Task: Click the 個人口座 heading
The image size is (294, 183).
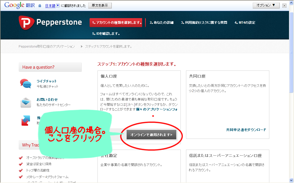Action: [109, 76]
